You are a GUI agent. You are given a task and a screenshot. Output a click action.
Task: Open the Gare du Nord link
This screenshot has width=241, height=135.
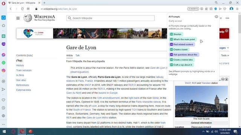(x=74, y=93)
